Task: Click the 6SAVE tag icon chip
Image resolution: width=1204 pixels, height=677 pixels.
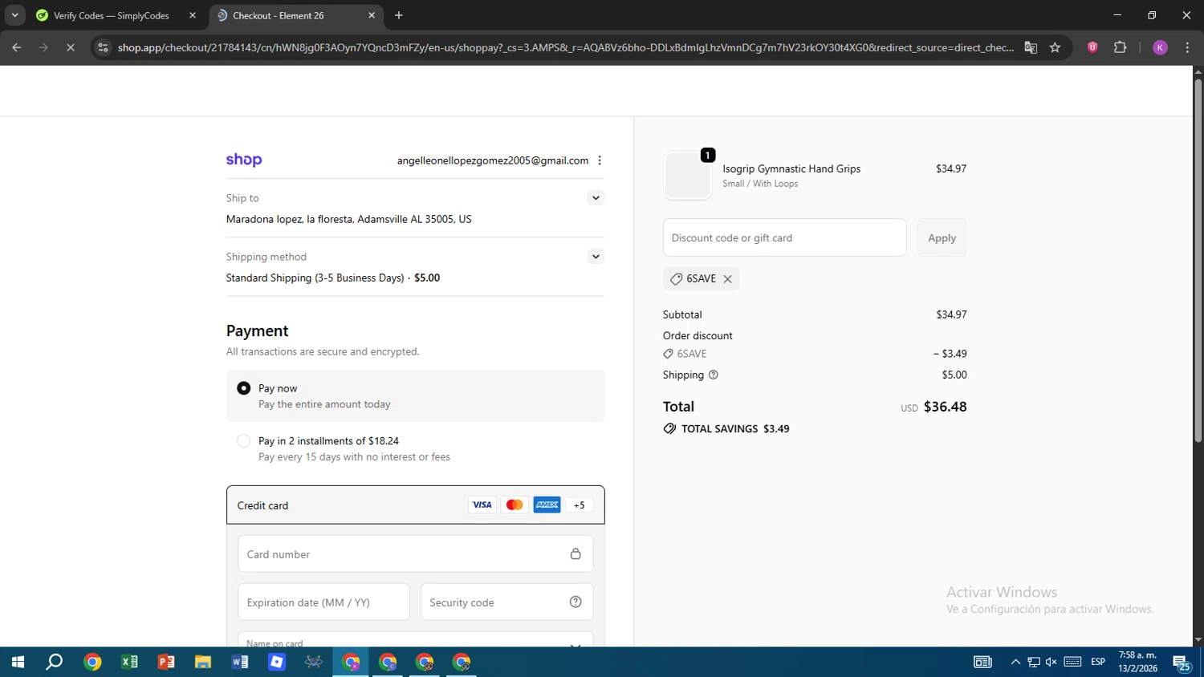Action: 677,279
